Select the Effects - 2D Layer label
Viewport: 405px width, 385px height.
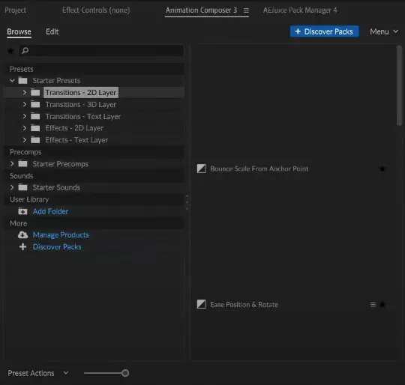[x=74, y=128]
